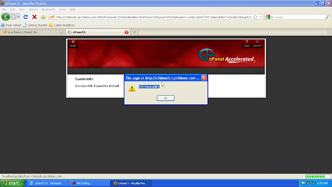
Task: Click the search magnifier icon in Google box
Action: pos(327,17)
